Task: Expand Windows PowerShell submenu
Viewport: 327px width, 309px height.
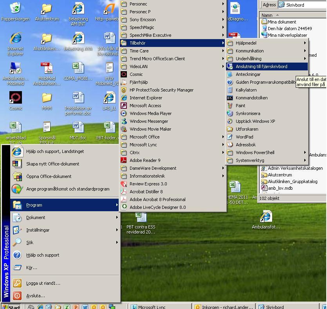Action: point(267,153)
